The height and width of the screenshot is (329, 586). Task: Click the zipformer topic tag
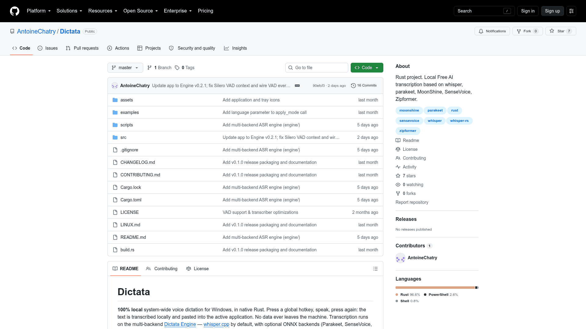[x=408, y=131]
